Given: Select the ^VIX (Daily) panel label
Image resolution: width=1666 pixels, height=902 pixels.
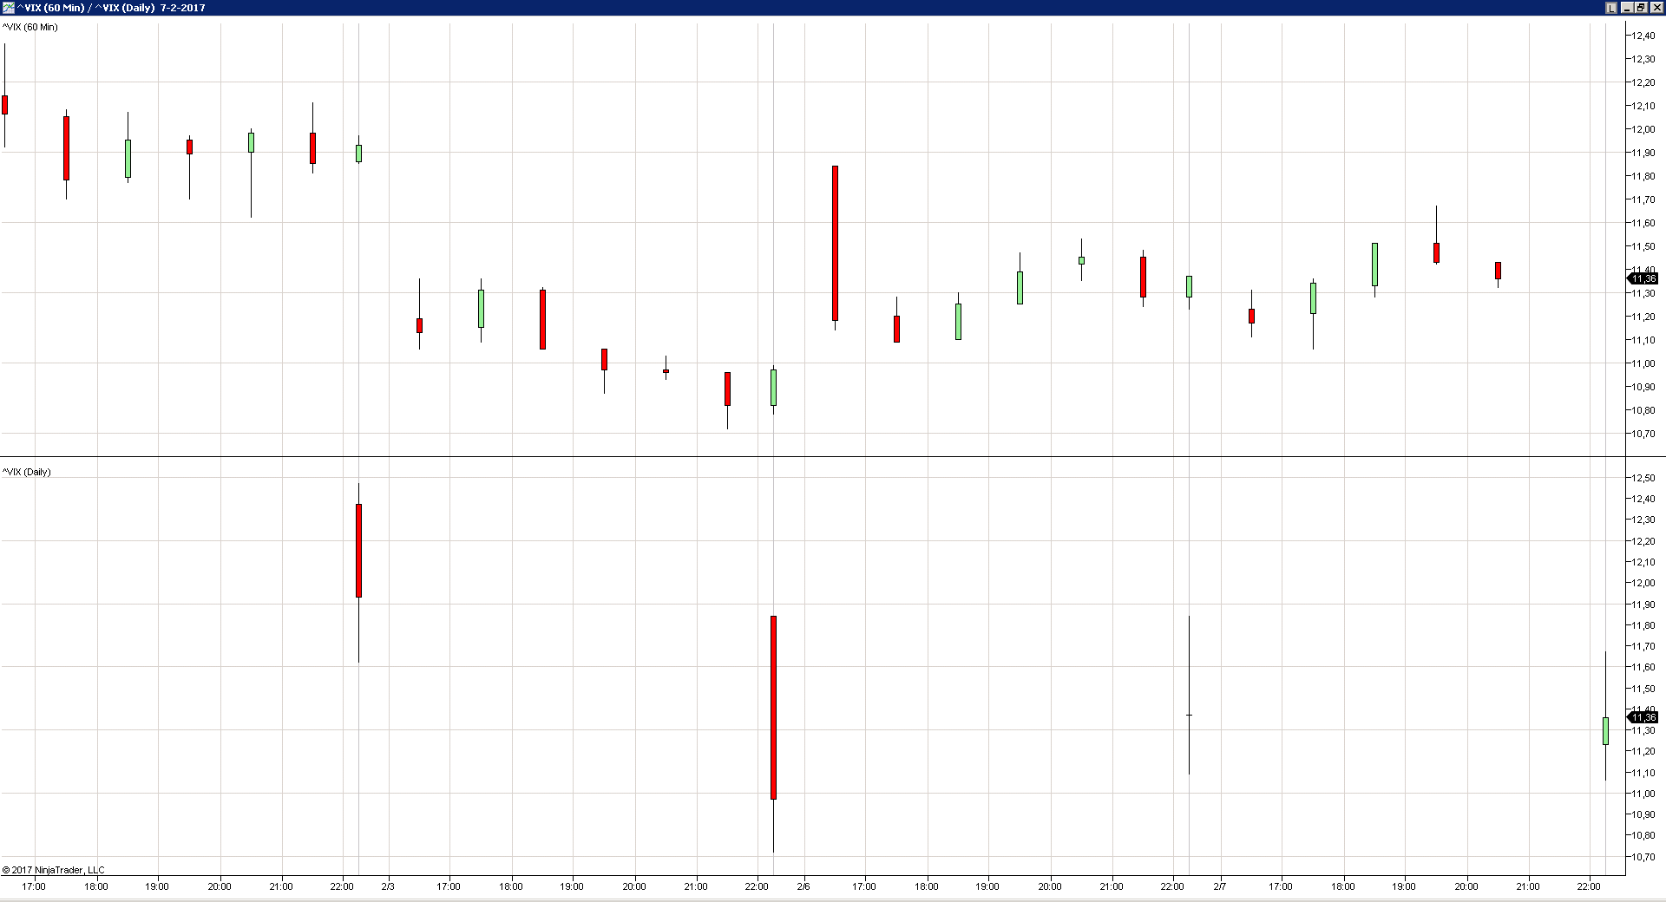Looking at the screenshot, I should [26, 472].
